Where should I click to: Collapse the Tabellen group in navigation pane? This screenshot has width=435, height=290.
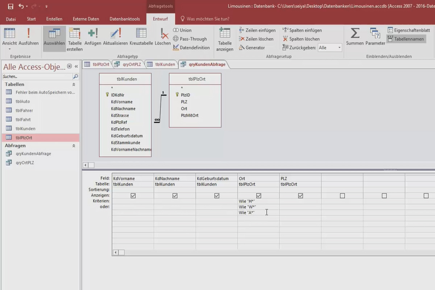[x=74, y=84]
